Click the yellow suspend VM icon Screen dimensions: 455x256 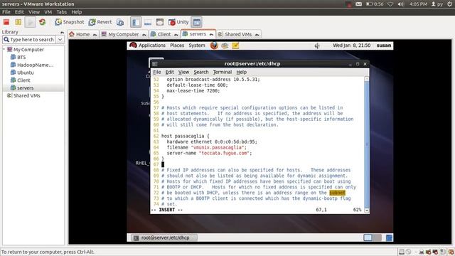pos(18,22)
